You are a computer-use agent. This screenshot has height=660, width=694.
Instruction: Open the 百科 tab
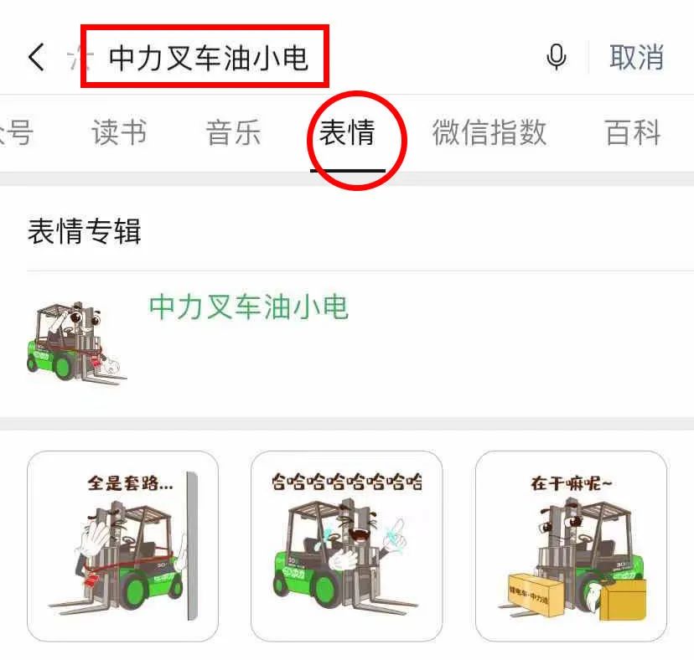(633, 131)
